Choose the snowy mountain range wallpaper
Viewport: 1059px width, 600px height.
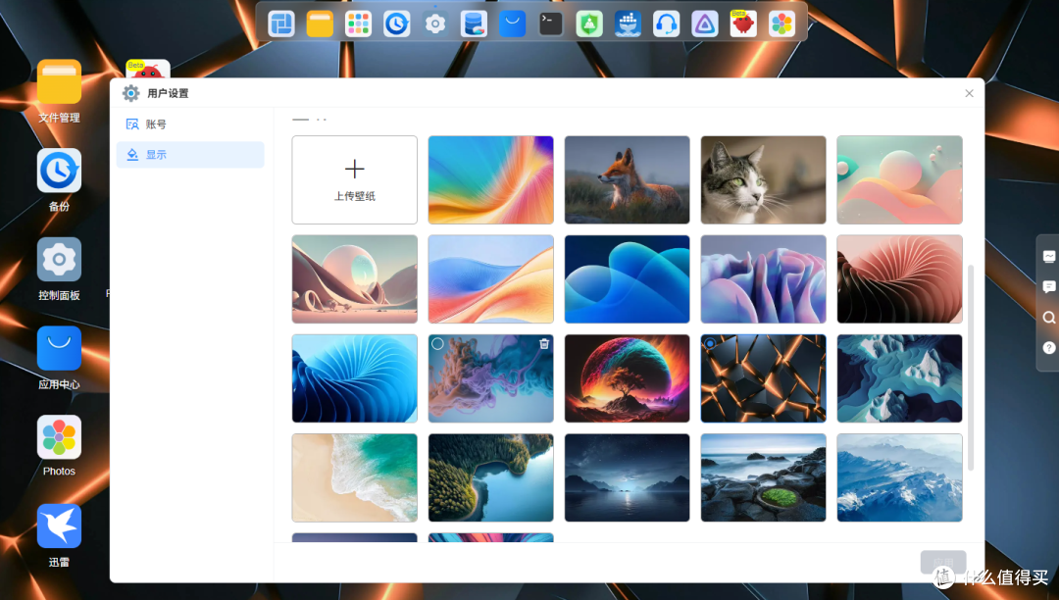coord(899,477)
